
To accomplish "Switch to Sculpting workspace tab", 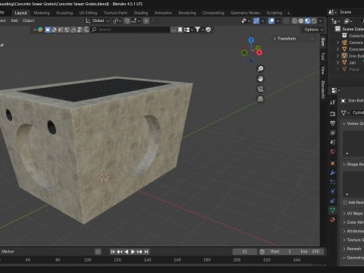I will [64, 13].
